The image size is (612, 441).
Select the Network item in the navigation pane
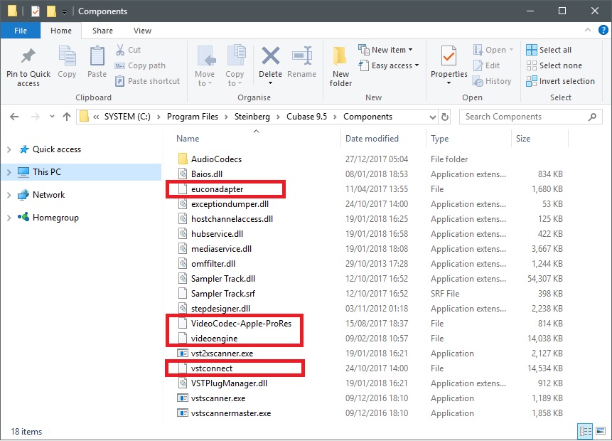pos(48,194)
